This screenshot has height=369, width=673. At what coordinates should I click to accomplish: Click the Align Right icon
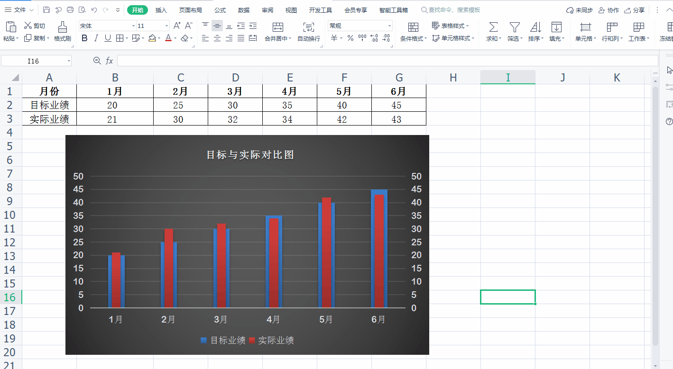[229, 38]
